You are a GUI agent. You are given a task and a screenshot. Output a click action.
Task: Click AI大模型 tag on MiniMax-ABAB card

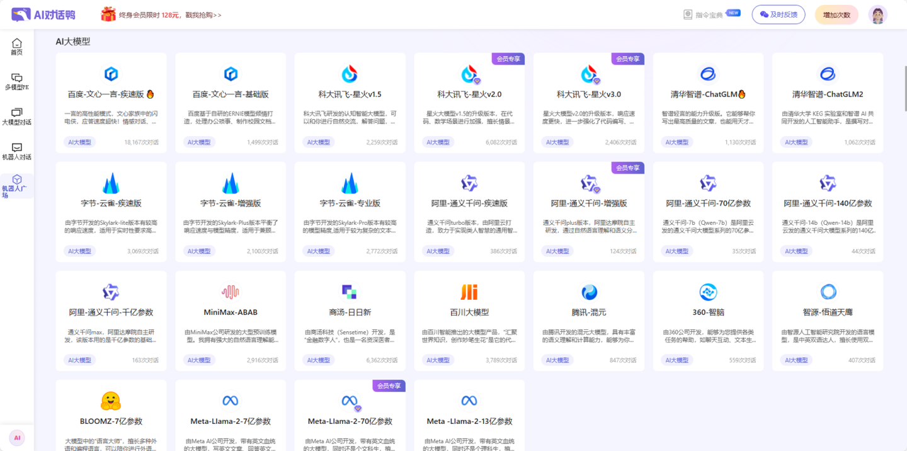pos(200,360)
